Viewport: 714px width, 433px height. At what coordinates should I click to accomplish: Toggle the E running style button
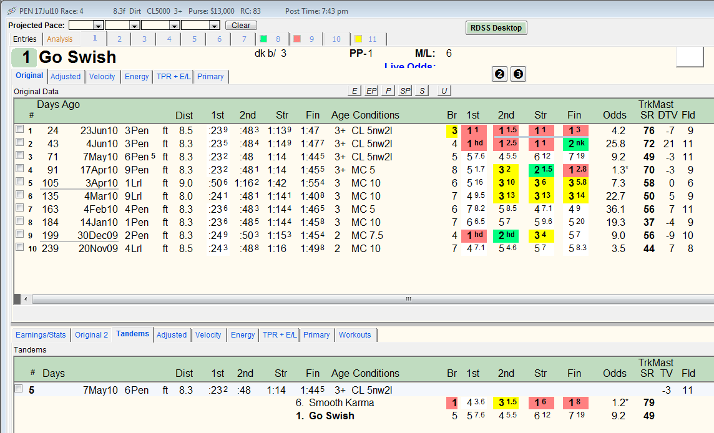pos(355,90)
